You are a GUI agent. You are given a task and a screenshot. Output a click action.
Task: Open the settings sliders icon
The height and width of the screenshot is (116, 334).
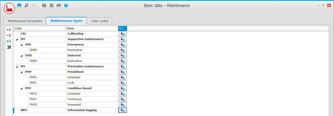(51, 5)
